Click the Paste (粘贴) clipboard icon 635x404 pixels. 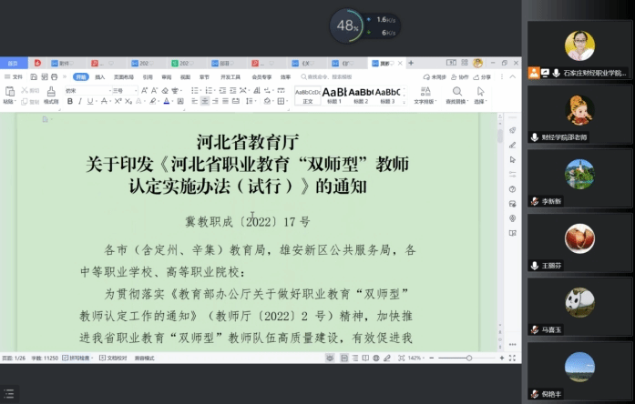[9, 92]
